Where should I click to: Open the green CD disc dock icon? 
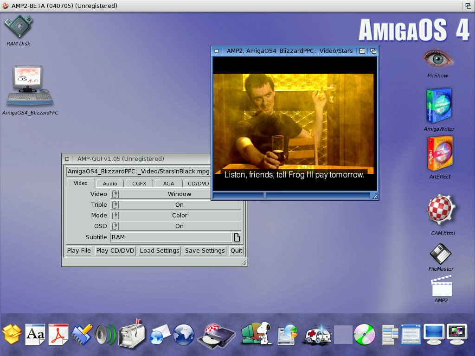click(365, 334)
